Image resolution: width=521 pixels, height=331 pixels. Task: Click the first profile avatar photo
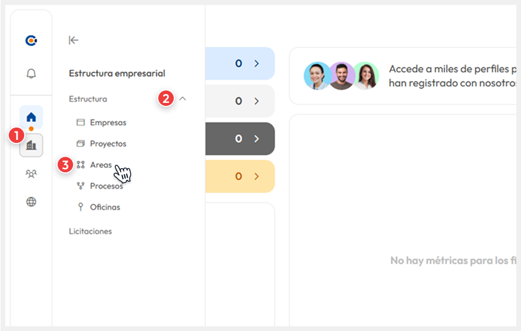pos(317,76)
